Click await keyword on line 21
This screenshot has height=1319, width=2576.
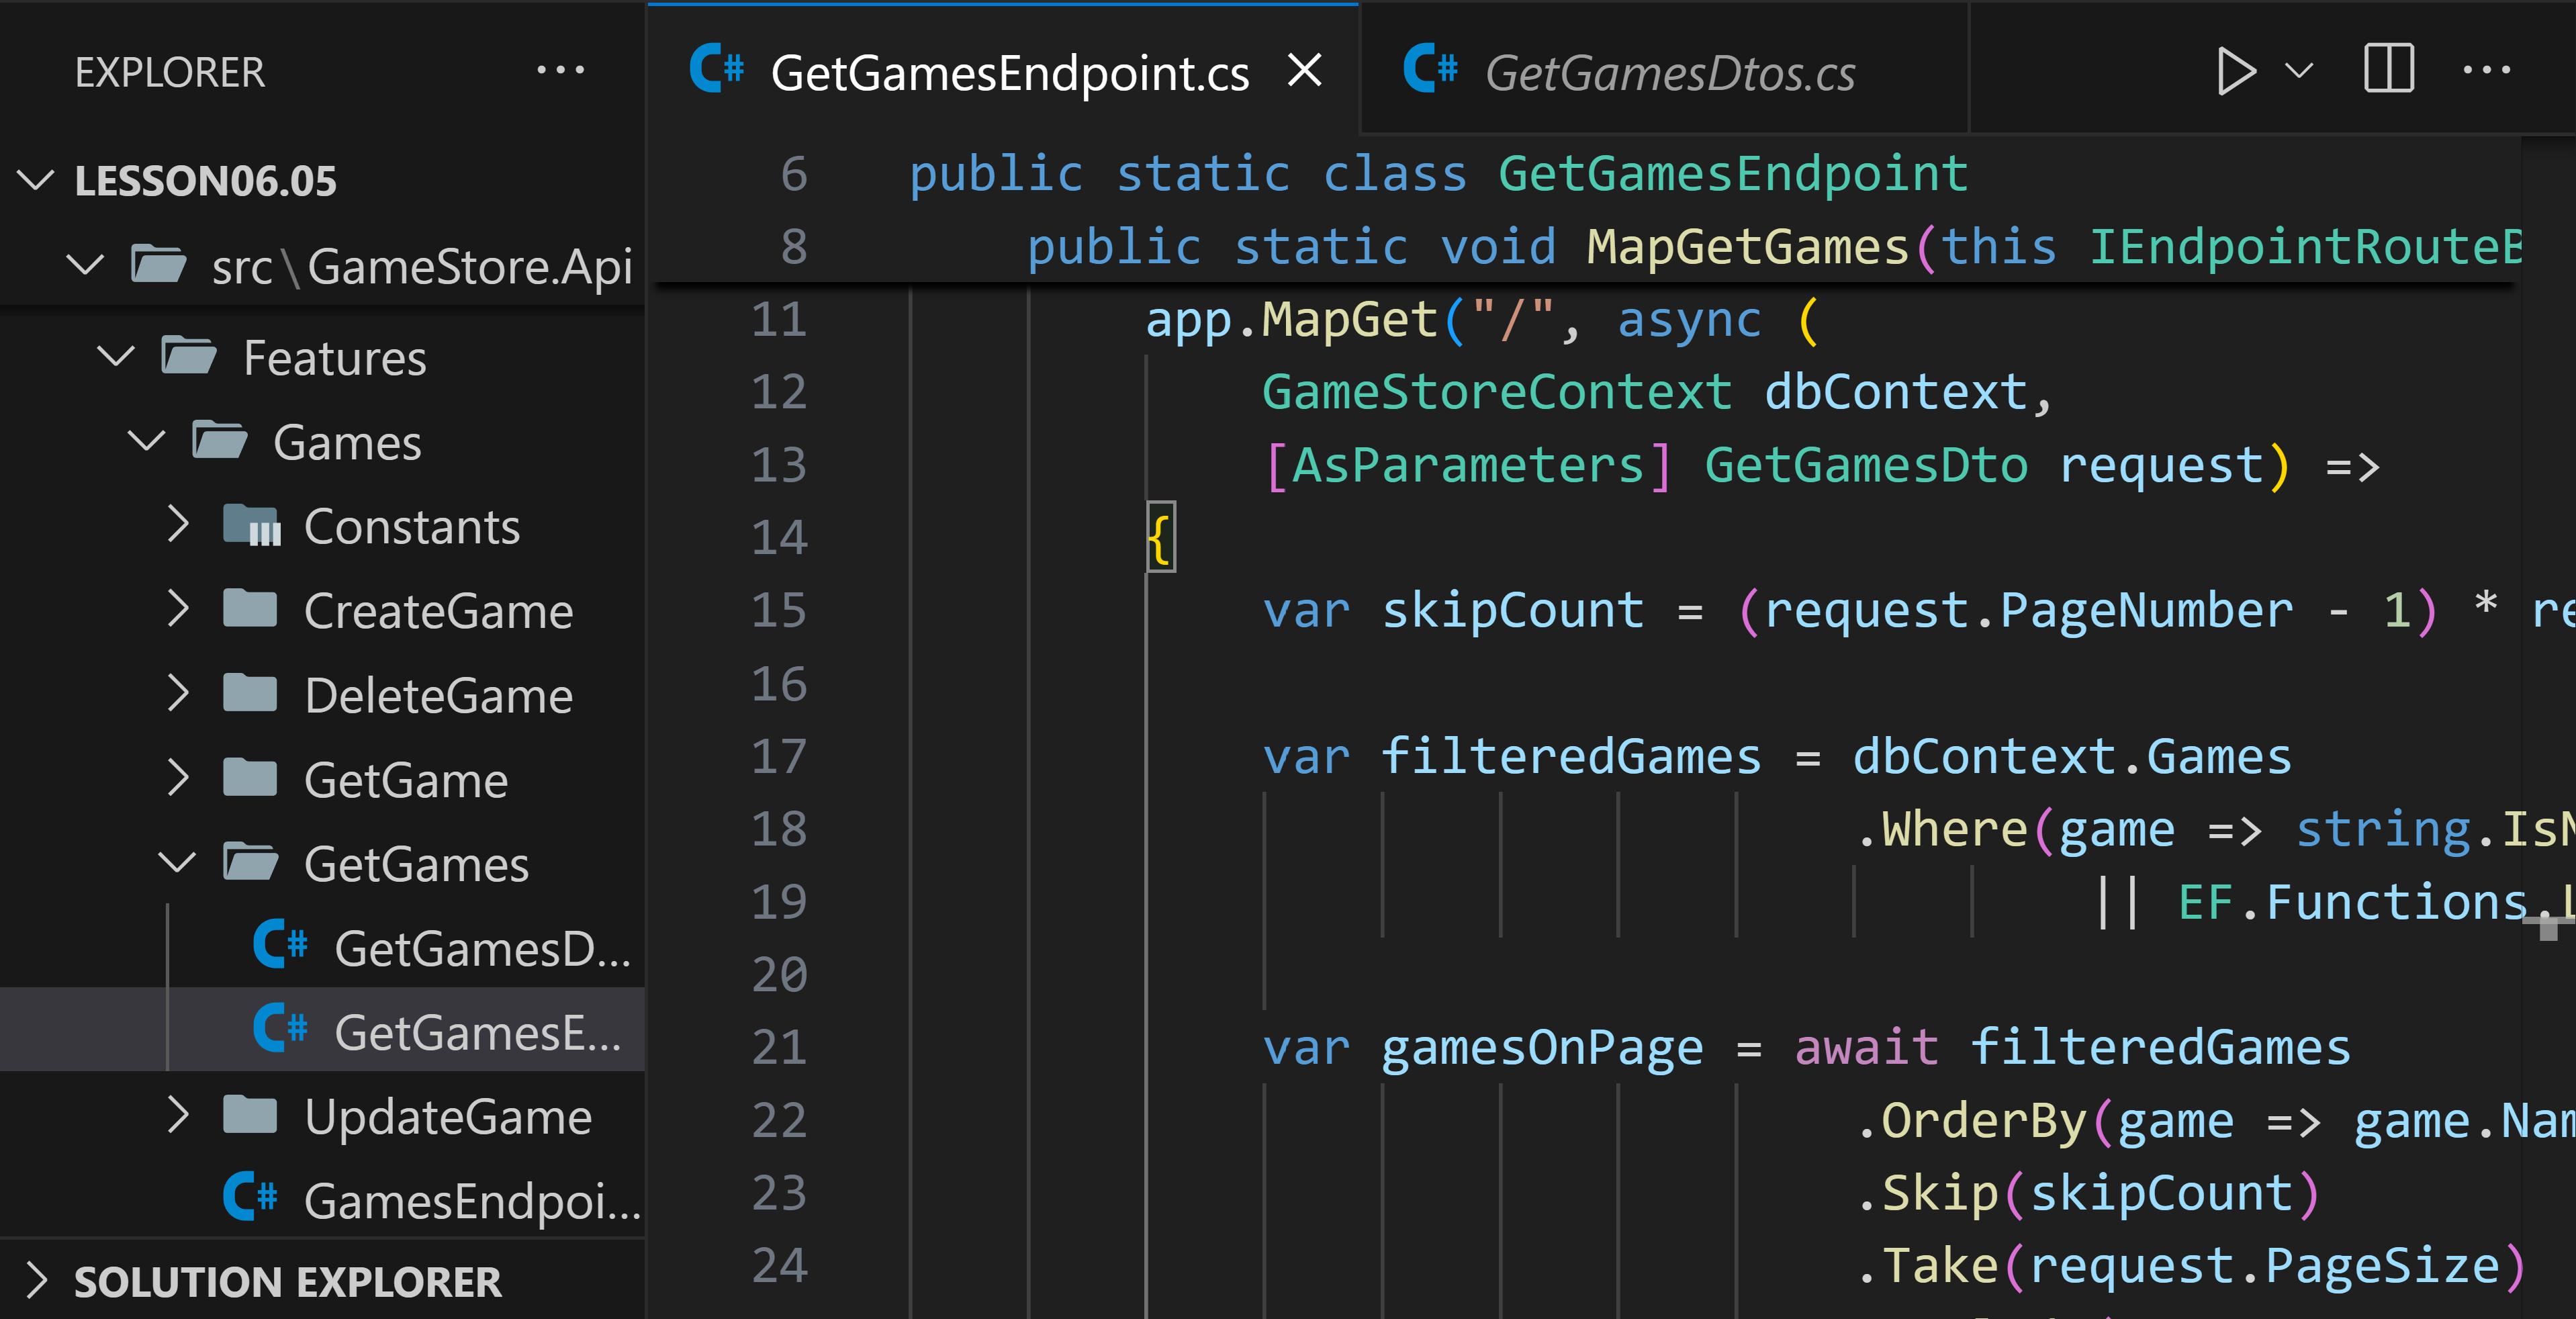coord(1866,1048)
